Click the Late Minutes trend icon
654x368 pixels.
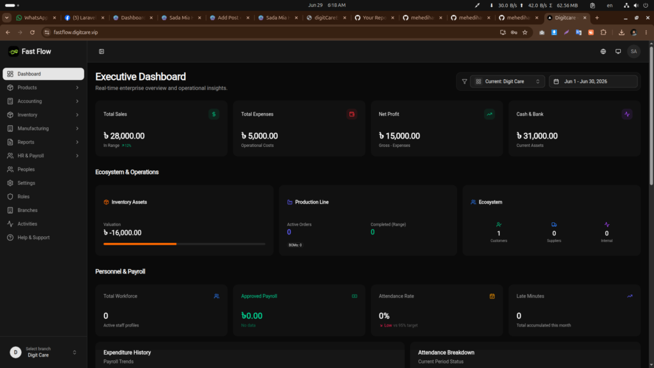pos(630,296)
